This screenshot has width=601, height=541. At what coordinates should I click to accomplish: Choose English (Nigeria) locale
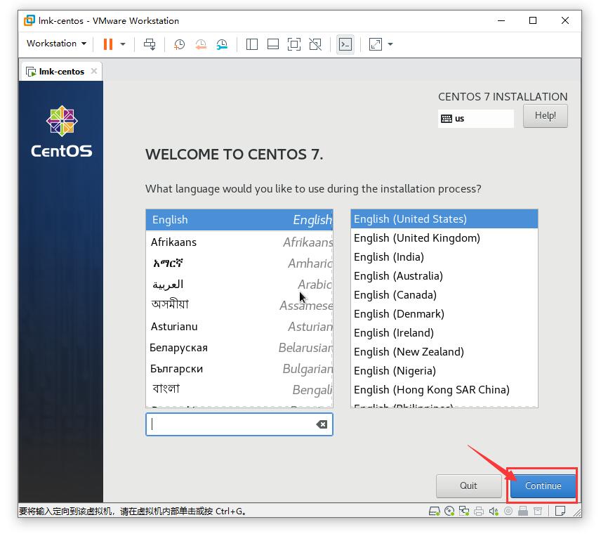click(444, 371)
